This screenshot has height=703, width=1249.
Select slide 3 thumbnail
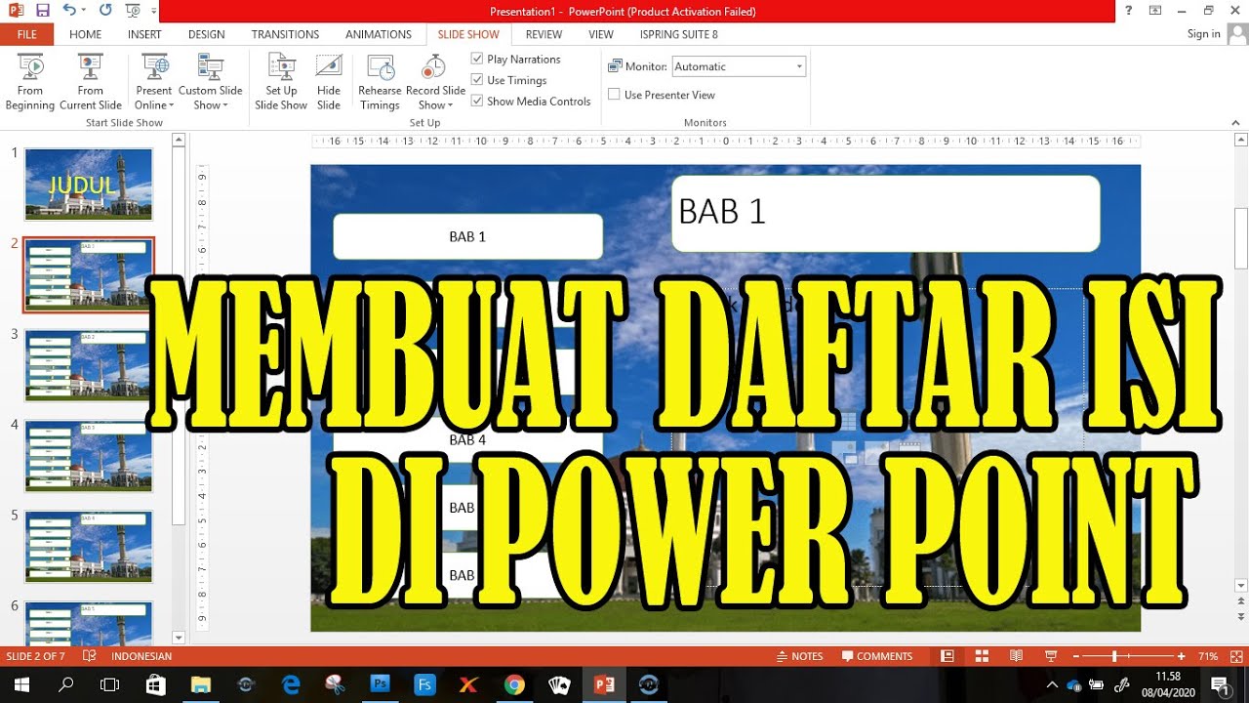tap(88, 366)
